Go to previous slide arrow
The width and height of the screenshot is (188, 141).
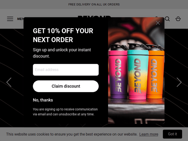point(9,82)
